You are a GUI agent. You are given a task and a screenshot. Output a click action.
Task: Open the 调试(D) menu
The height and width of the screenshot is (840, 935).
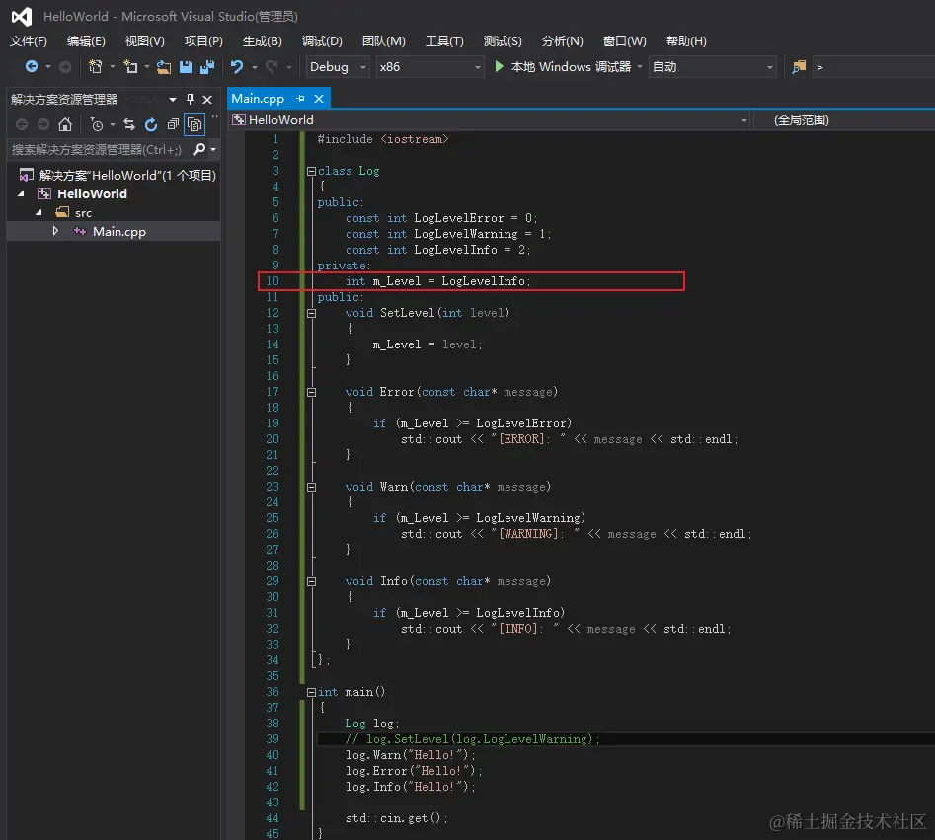tap(322, 41)
